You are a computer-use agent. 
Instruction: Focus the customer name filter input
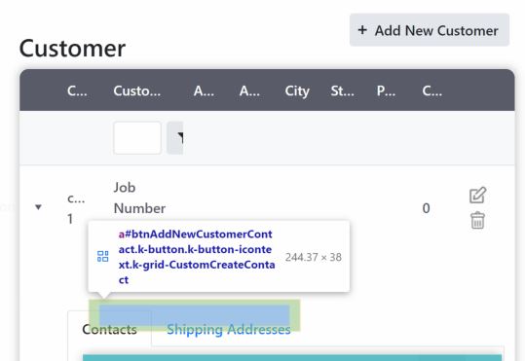point(137,138)
